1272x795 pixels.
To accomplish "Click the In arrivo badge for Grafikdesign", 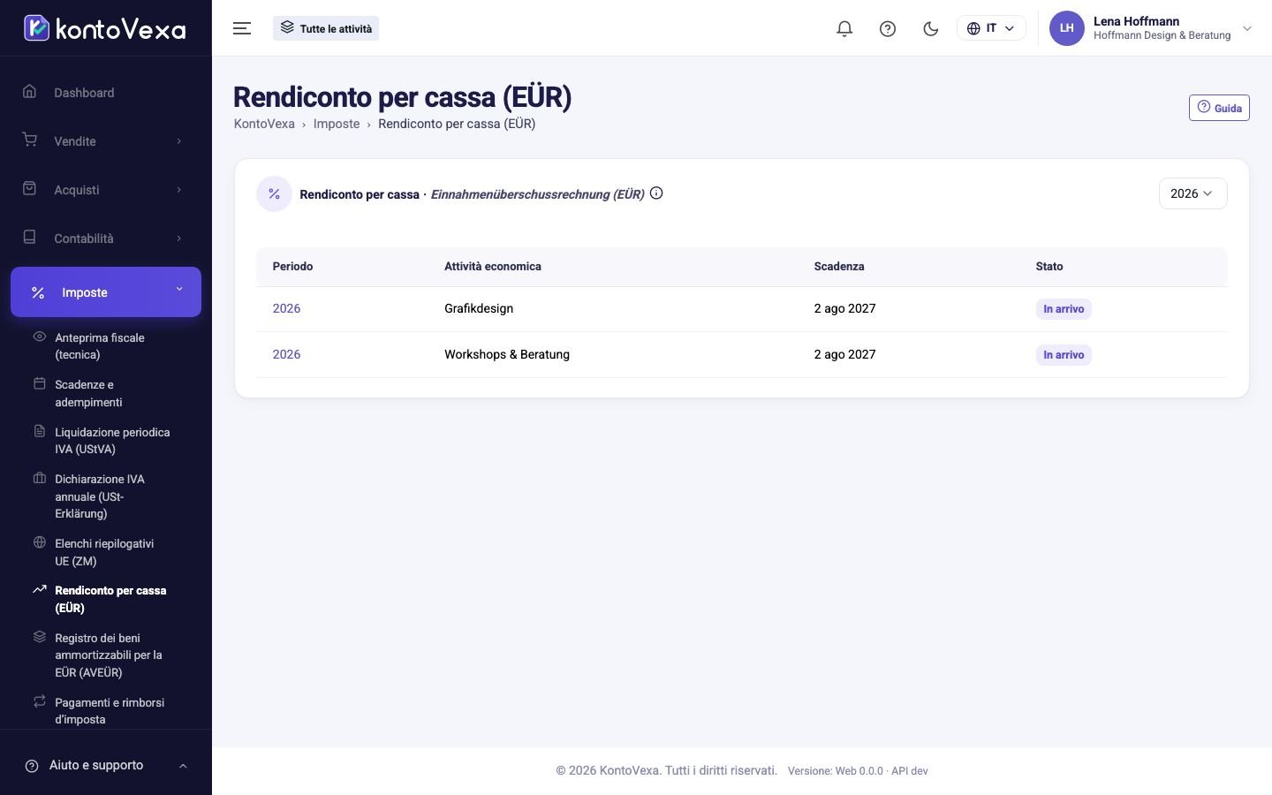I will click(1064, 309).
